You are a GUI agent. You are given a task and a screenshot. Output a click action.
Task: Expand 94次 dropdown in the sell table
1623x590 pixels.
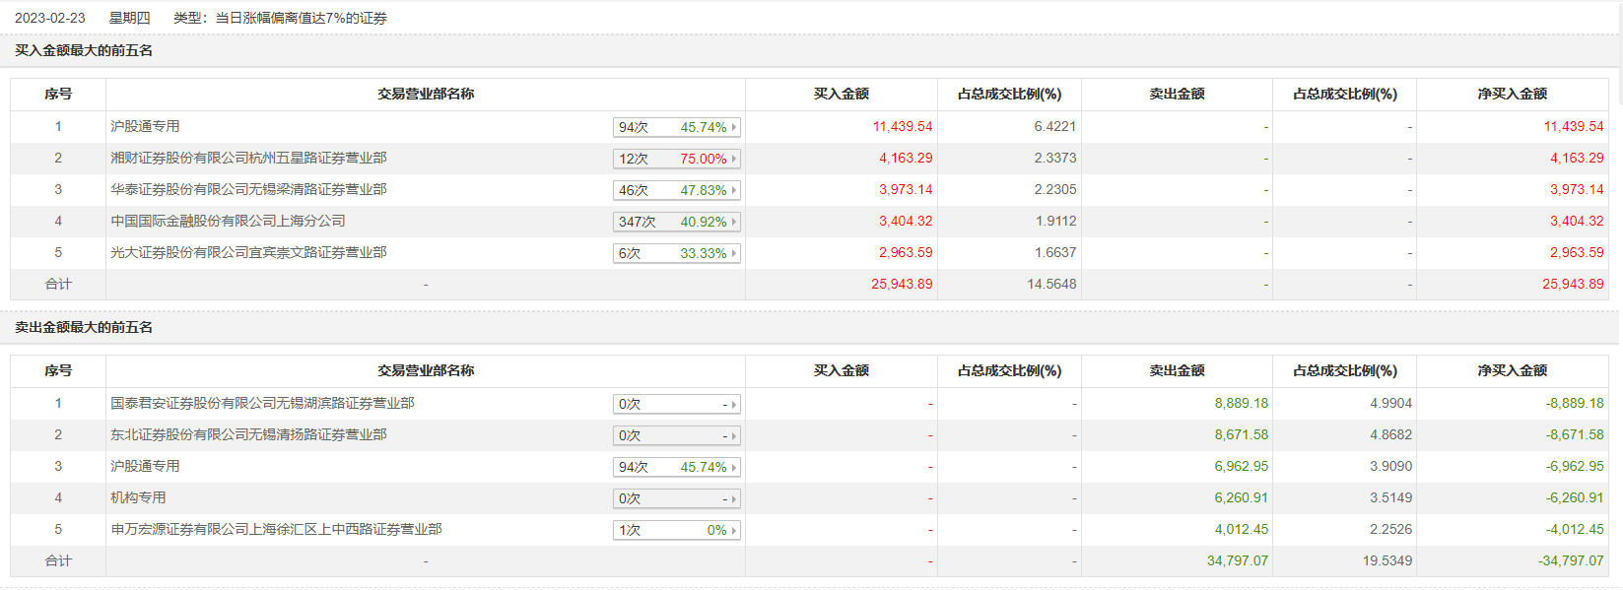point(733,467)
